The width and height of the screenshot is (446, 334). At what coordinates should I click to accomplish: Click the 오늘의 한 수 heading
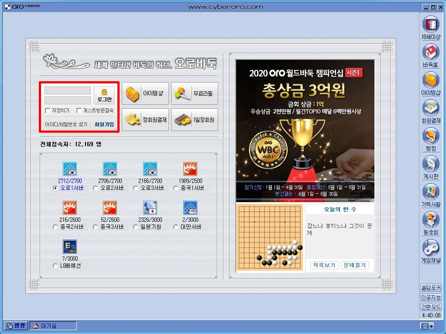pos(340,210)
